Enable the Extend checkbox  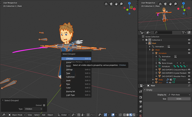44,105
